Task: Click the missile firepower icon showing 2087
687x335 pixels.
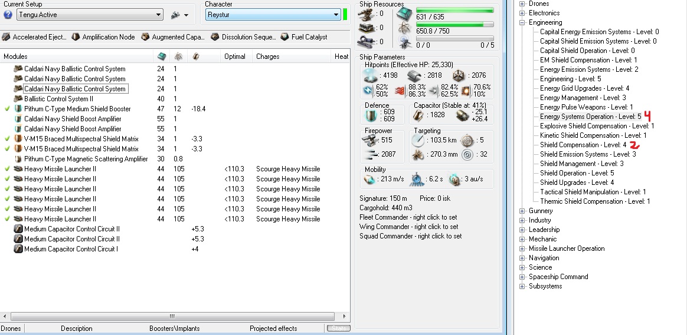Action: [x=370, y=154]
